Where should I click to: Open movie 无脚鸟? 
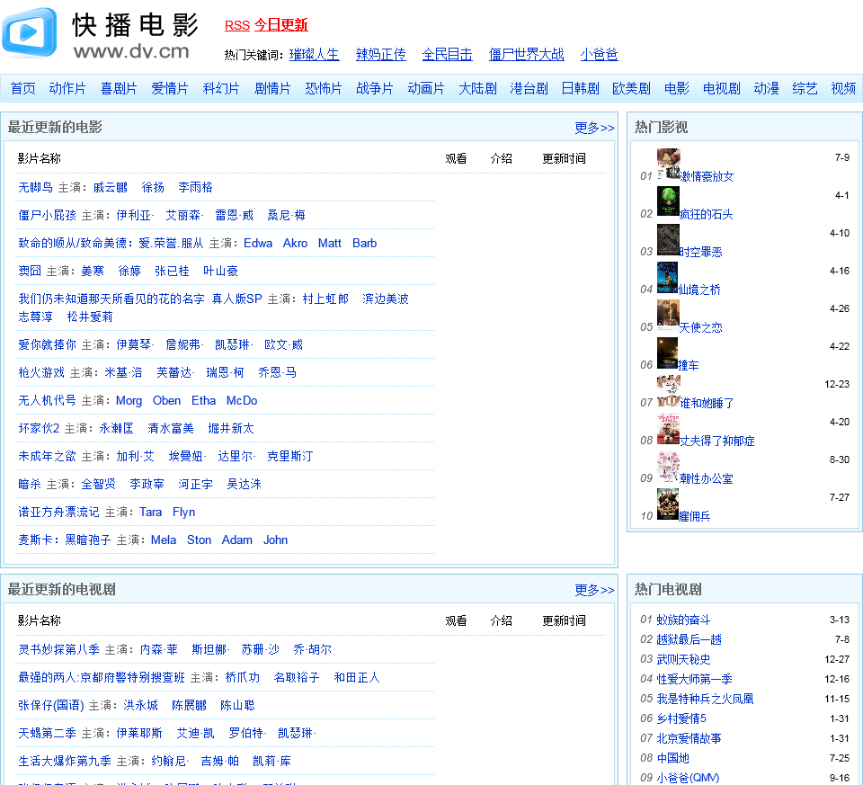(x=35, y=187)
